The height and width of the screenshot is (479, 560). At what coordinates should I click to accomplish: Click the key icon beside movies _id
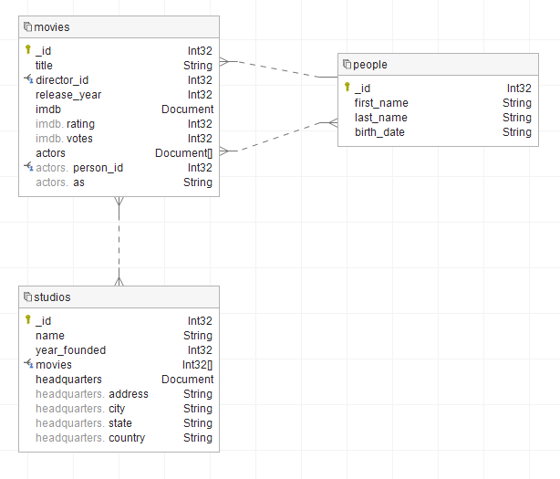(x=28, y=51)
